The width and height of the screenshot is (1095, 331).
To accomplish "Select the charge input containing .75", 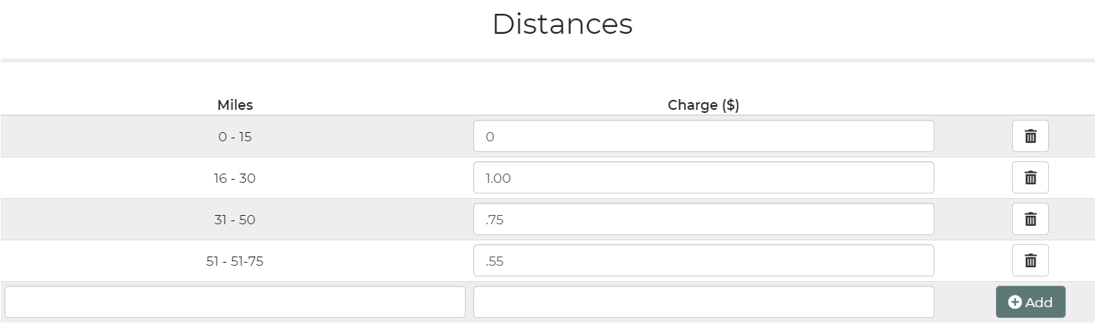I will pyautogui.click(x=703, y=220).
